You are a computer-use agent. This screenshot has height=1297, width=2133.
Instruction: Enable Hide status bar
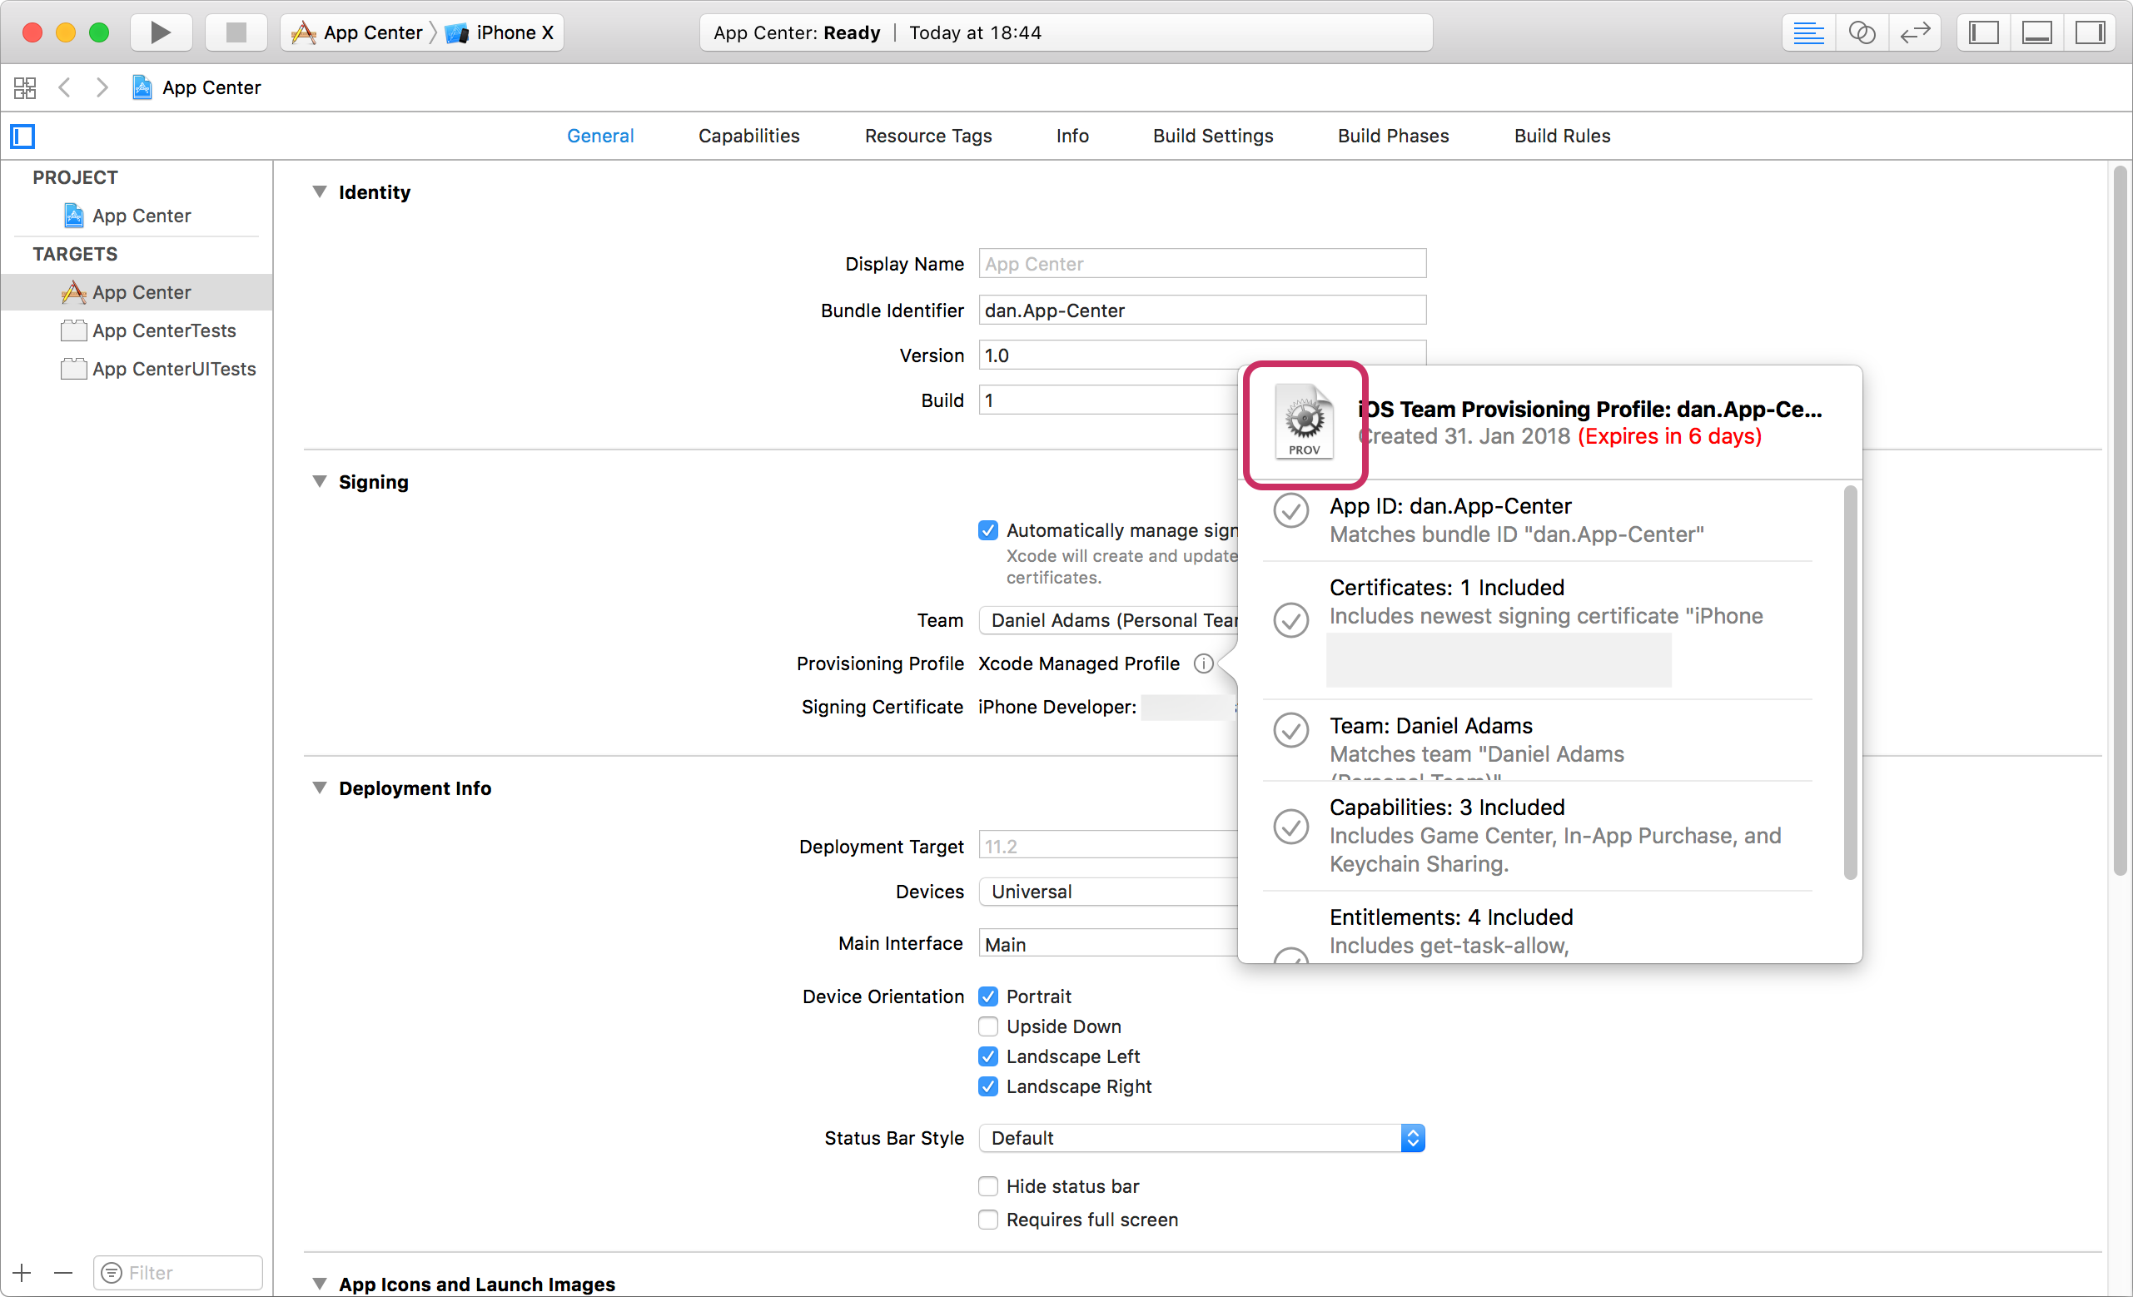pyautogui.click(x=988, y=1186)
